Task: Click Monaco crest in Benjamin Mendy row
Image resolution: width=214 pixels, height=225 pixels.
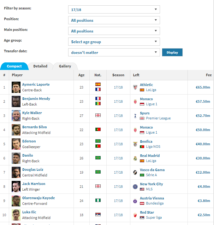Action: (135, 101)
